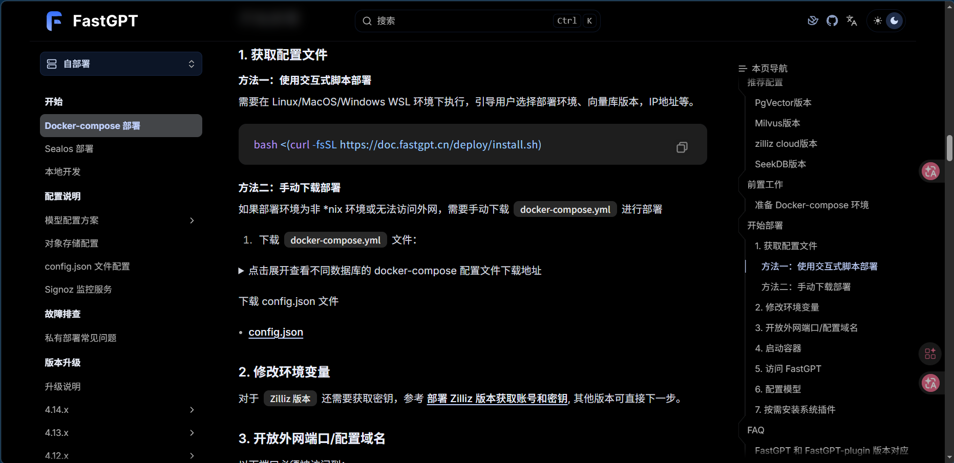This screenshot has height=463, width=954.
Task: Switch to dark theme moon icon
Action: click(x=894, y=20)
